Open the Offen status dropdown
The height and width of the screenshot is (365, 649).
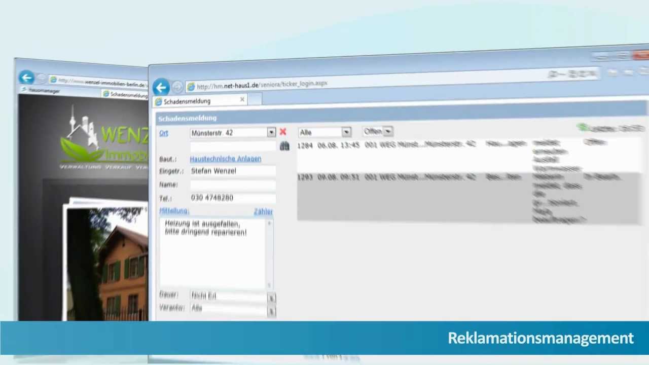[x=388, y=131]
